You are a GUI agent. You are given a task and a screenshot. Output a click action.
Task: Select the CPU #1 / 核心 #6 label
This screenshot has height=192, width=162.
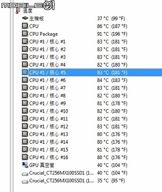click(47, 80)
